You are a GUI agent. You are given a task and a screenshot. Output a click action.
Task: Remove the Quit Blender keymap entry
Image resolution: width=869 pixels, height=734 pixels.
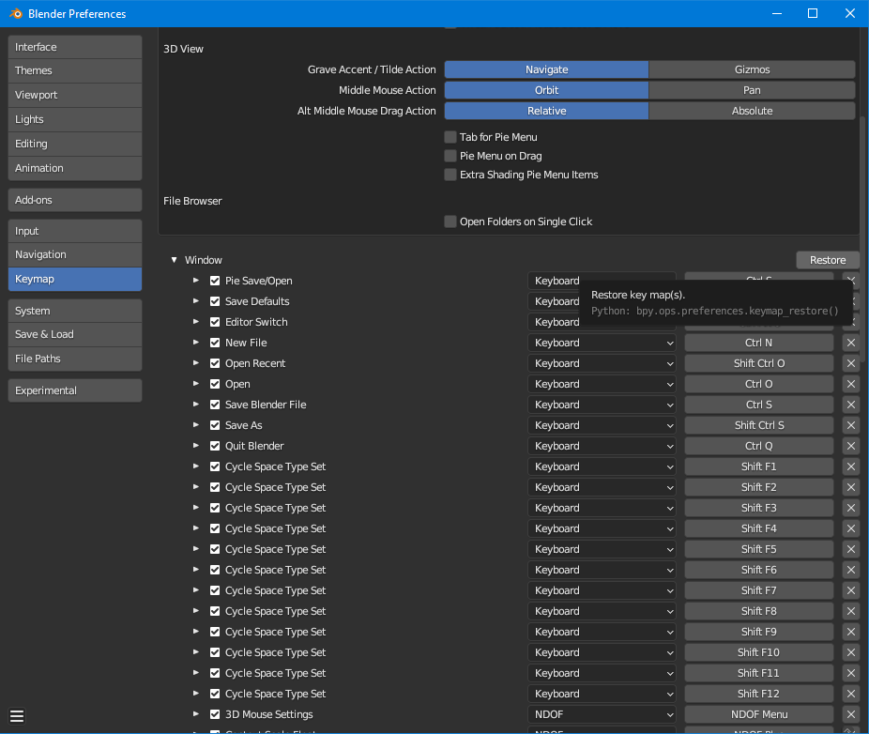(851, 446)
